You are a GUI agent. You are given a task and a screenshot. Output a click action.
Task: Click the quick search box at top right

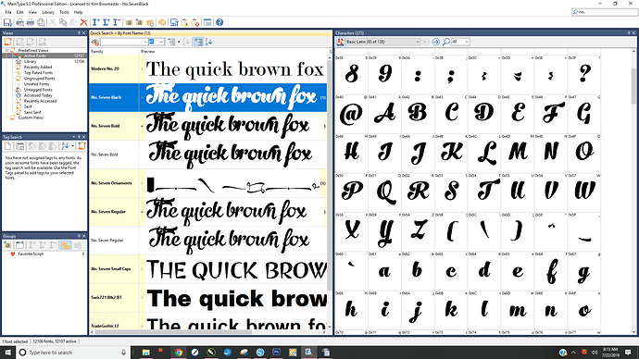point(605,12)
